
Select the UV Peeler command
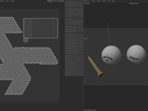pos(74,19)
